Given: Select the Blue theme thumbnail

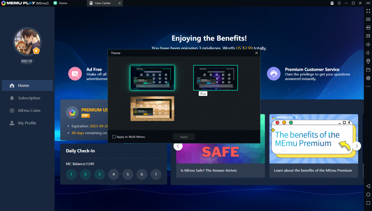Looking at the screenshot, I should tap(215, 77).
